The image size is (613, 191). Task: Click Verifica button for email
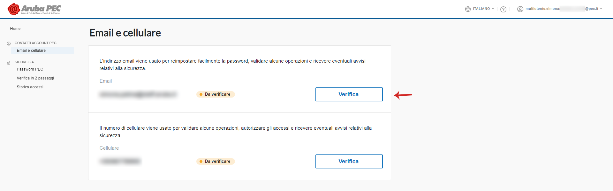tap(349, 94)
